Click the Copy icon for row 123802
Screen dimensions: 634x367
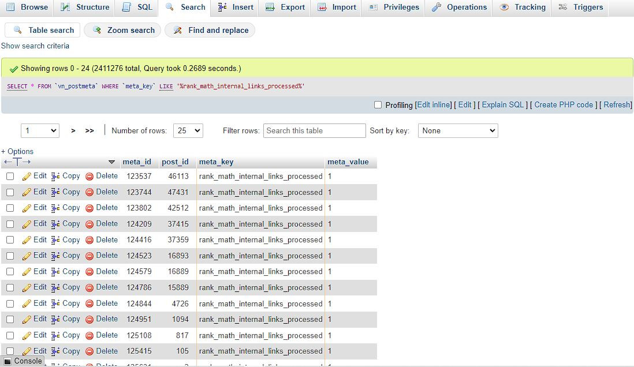tap(56, 208)
